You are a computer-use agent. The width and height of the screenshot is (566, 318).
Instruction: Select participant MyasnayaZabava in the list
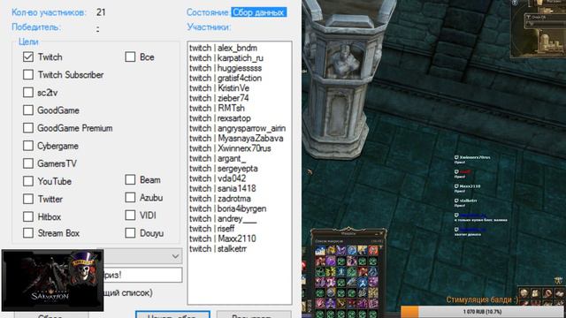pos(236,139)
